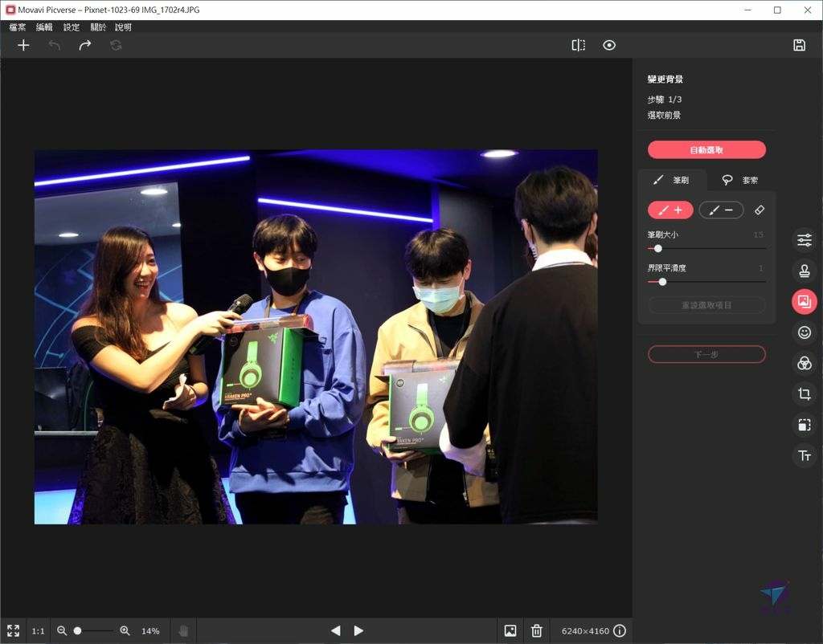Open the text insertion tool
This screenshot has height=644, width=823.
click(804, 455)
